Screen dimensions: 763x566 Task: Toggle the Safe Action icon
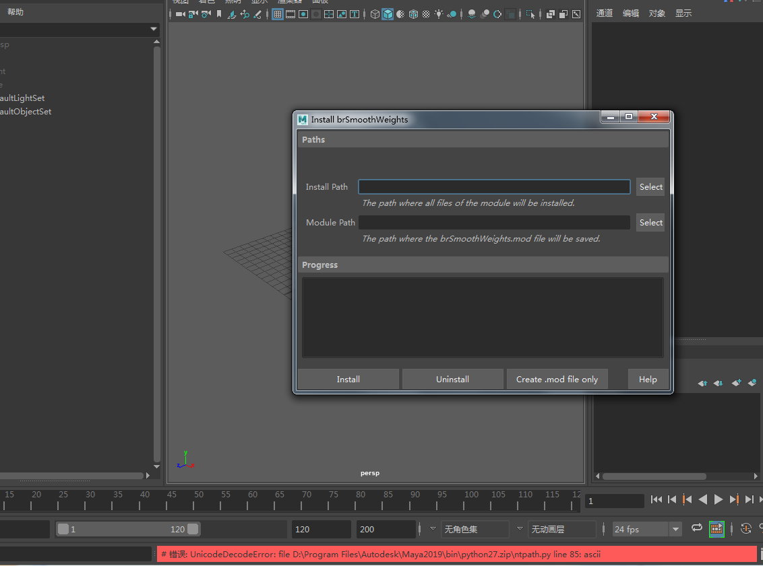coord(342,14)
